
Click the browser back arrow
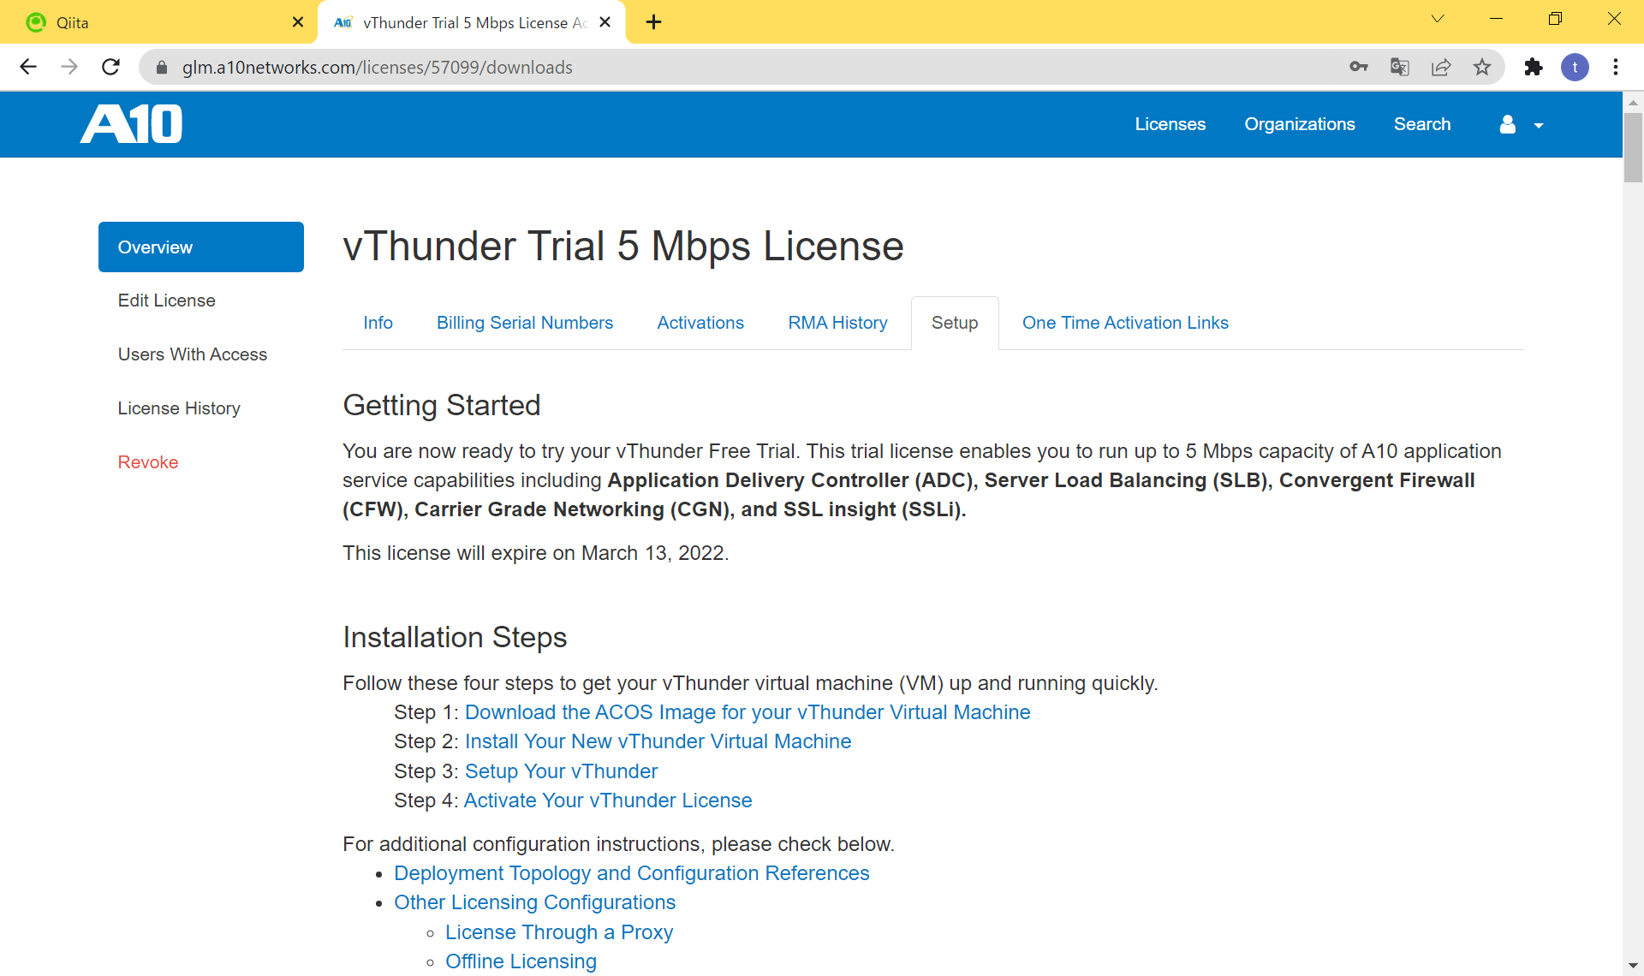pos(28,67)
